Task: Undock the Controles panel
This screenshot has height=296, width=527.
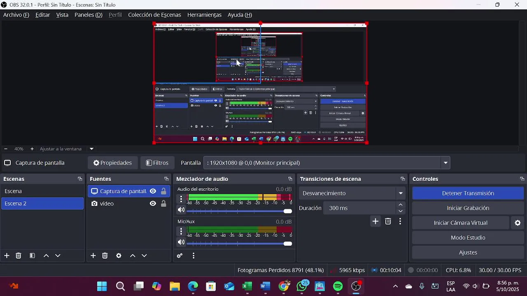Action: tap(522, 179)
